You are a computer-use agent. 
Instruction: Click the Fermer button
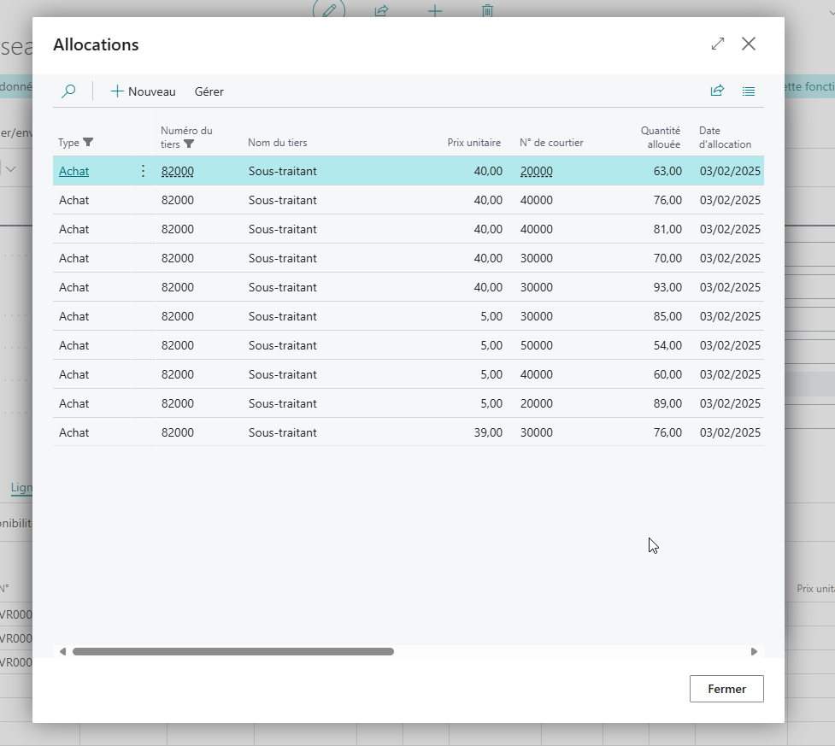(x=726, y=689)
